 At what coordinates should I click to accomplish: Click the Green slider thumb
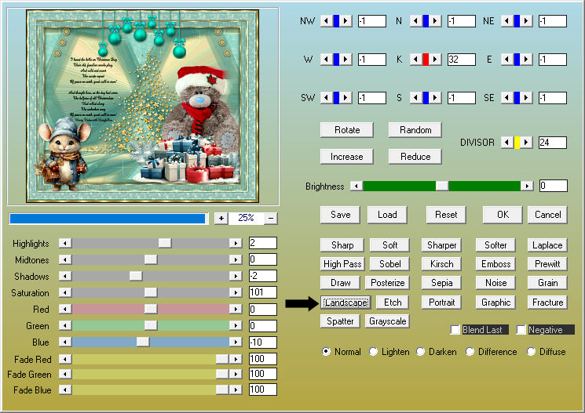(x=151, y=325)
